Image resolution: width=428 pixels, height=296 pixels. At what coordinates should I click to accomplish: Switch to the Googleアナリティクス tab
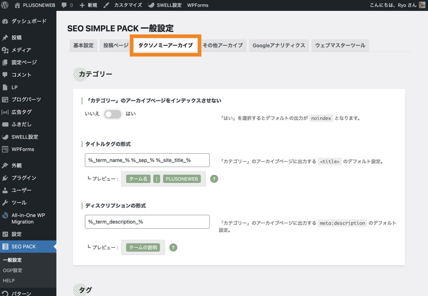(x=279, y=45)
